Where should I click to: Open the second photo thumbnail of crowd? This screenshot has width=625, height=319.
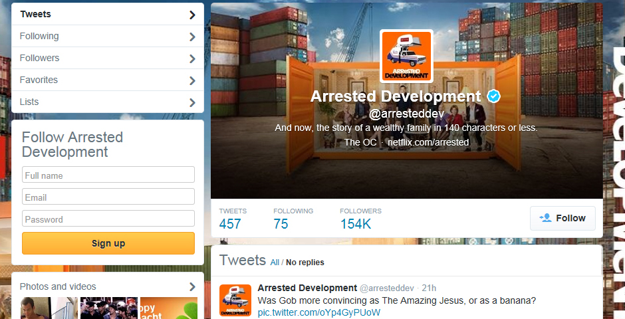(109, 308)
